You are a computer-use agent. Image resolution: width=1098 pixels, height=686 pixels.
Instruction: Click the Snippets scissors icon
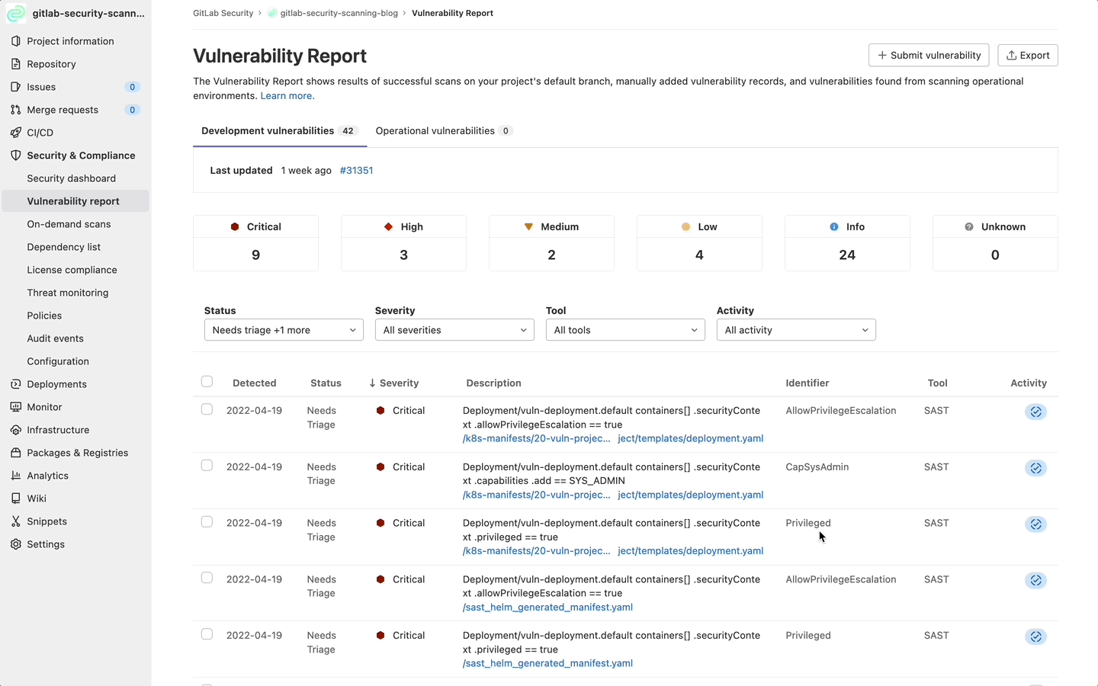(15, 521)
